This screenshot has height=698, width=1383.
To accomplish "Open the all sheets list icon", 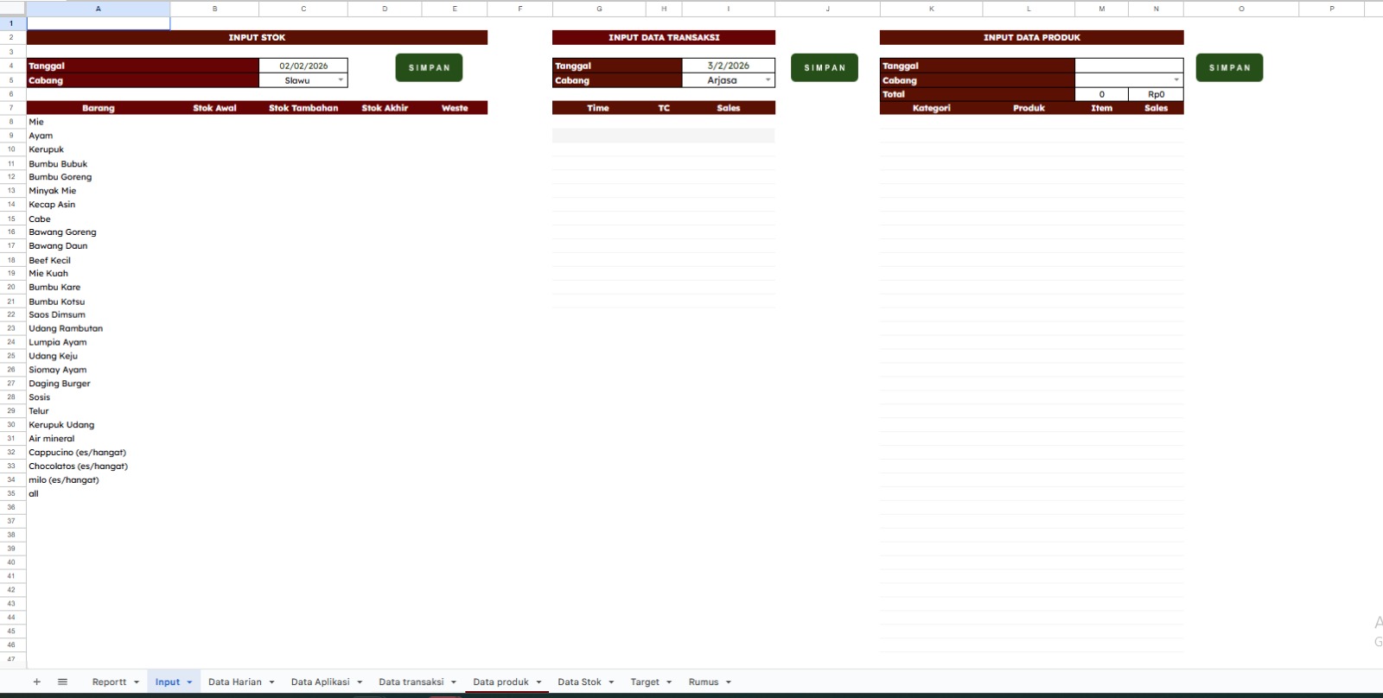I will (62, 682).
